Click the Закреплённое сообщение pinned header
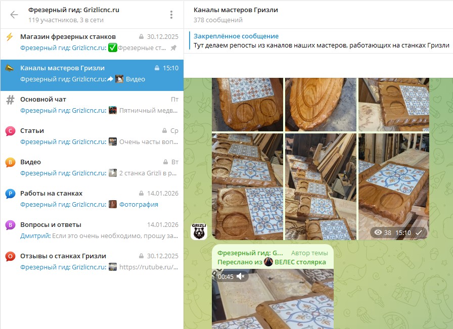Image resolution: width=453 pixels, height=329 pixels. pyautogui.click(x=236, y=36)
